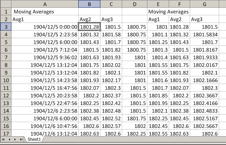Viewport: 226px width, 145px height.
Task: Select column A header
Action: (x=45, y=4)
